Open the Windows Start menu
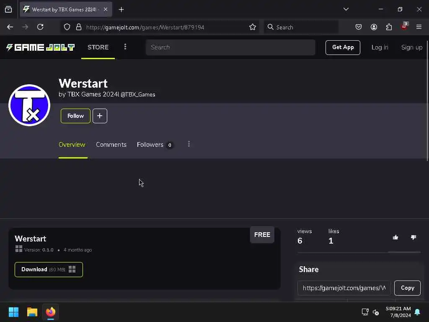The width and height of the screenshot is (429, 322). (x=13, y=312)
